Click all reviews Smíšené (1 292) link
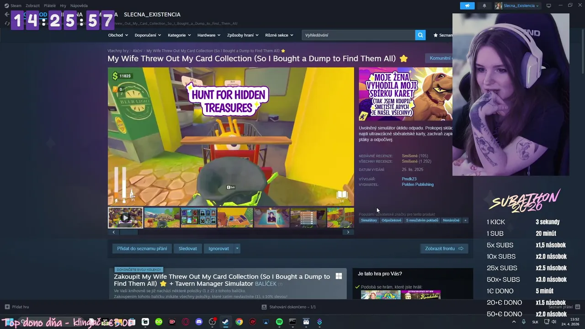This screenshot has width=585, height=329. pyautogui.click(x=416, y=161)
